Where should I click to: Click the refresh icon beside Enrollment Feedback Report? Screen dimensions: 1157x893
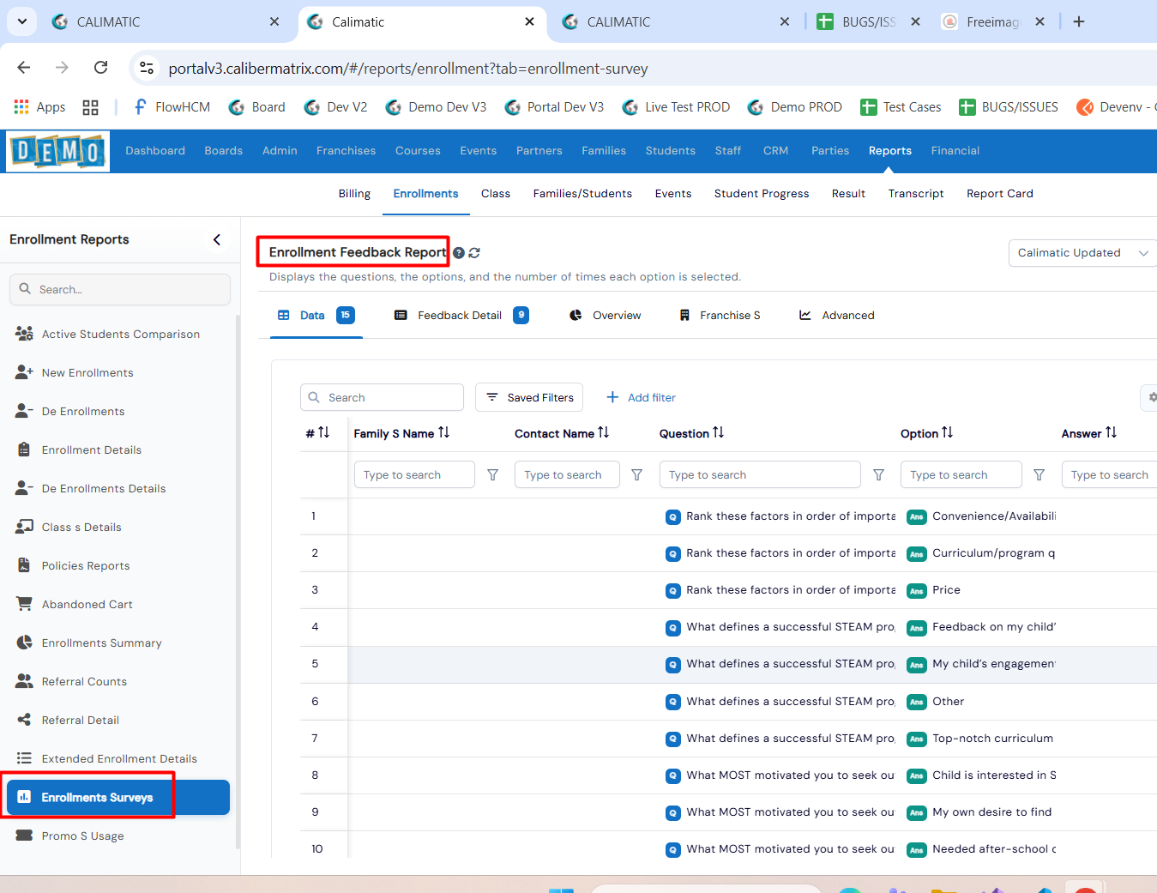point(474,253)
